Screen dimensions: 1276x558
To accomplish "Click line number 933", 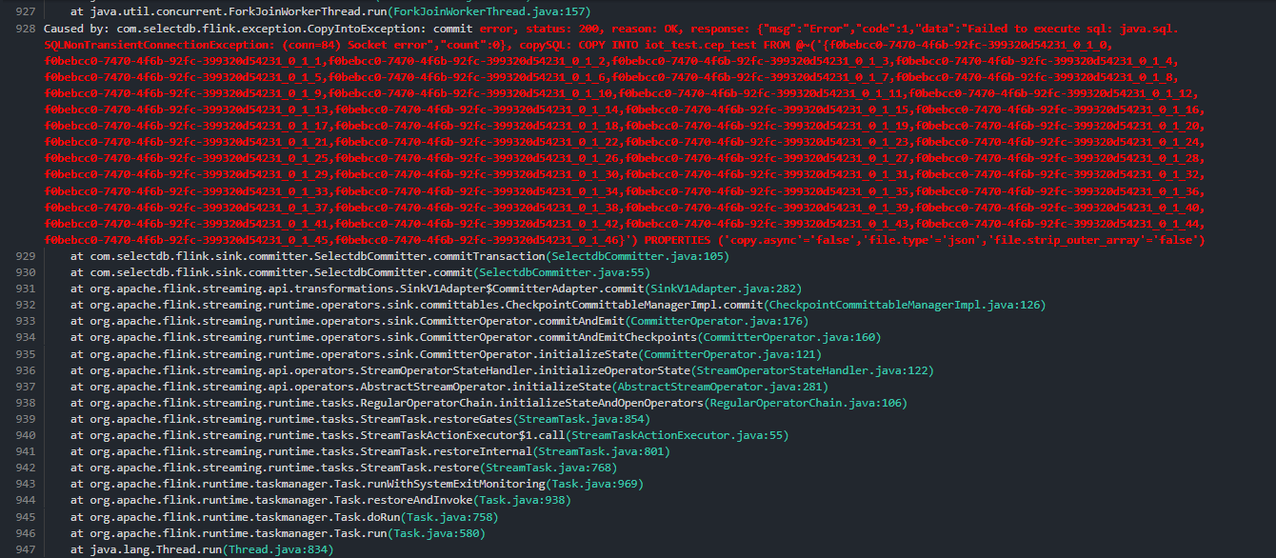I will coord(25,321).
